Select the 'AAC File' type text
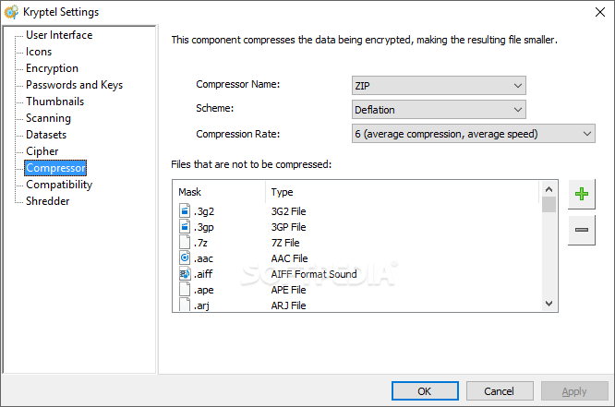Image resolution: width=615 pixels, height=407 pixels. point(289,258)
